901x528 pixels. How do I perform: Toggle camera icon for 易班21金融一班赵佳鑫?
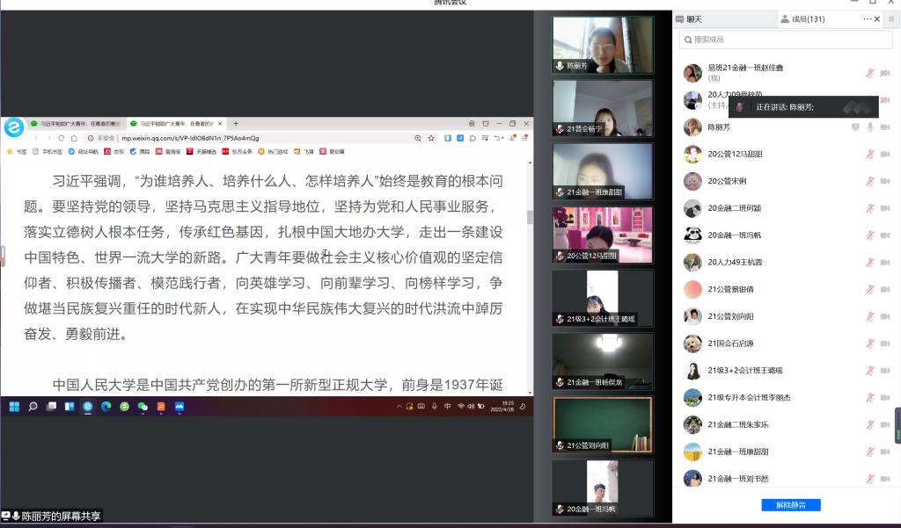884,73
